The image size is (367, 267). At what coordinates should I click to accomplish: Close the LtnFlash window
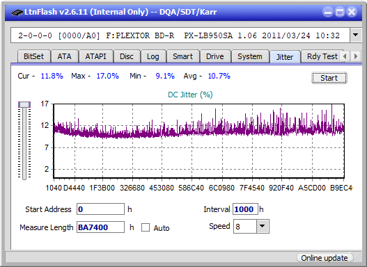(352, 12)
